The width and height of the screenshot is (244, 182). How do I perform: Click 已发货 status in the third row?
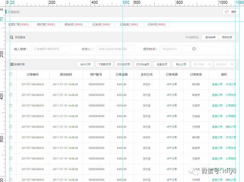196,106
